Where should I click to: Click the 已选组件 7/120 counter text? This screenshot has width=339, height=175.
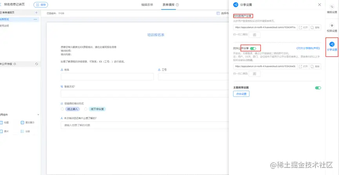pos(56,13)
